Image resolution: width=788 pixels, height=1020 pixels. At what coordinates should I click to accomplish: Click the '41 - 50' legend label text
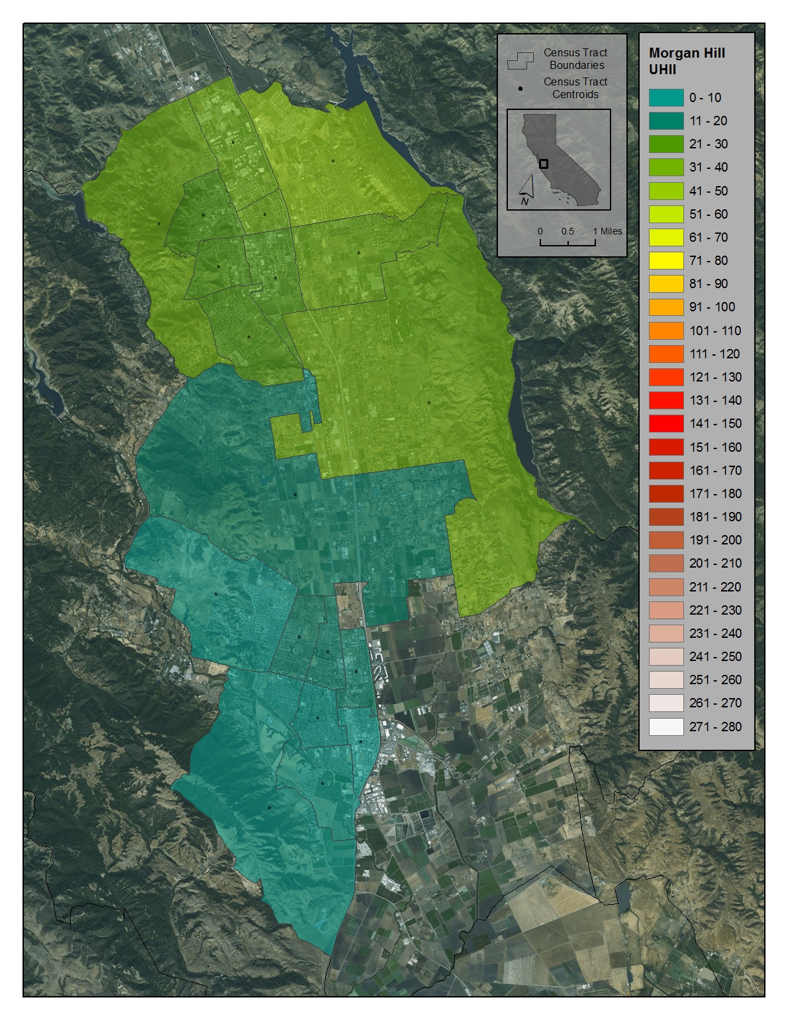click(x=708, y=191)
